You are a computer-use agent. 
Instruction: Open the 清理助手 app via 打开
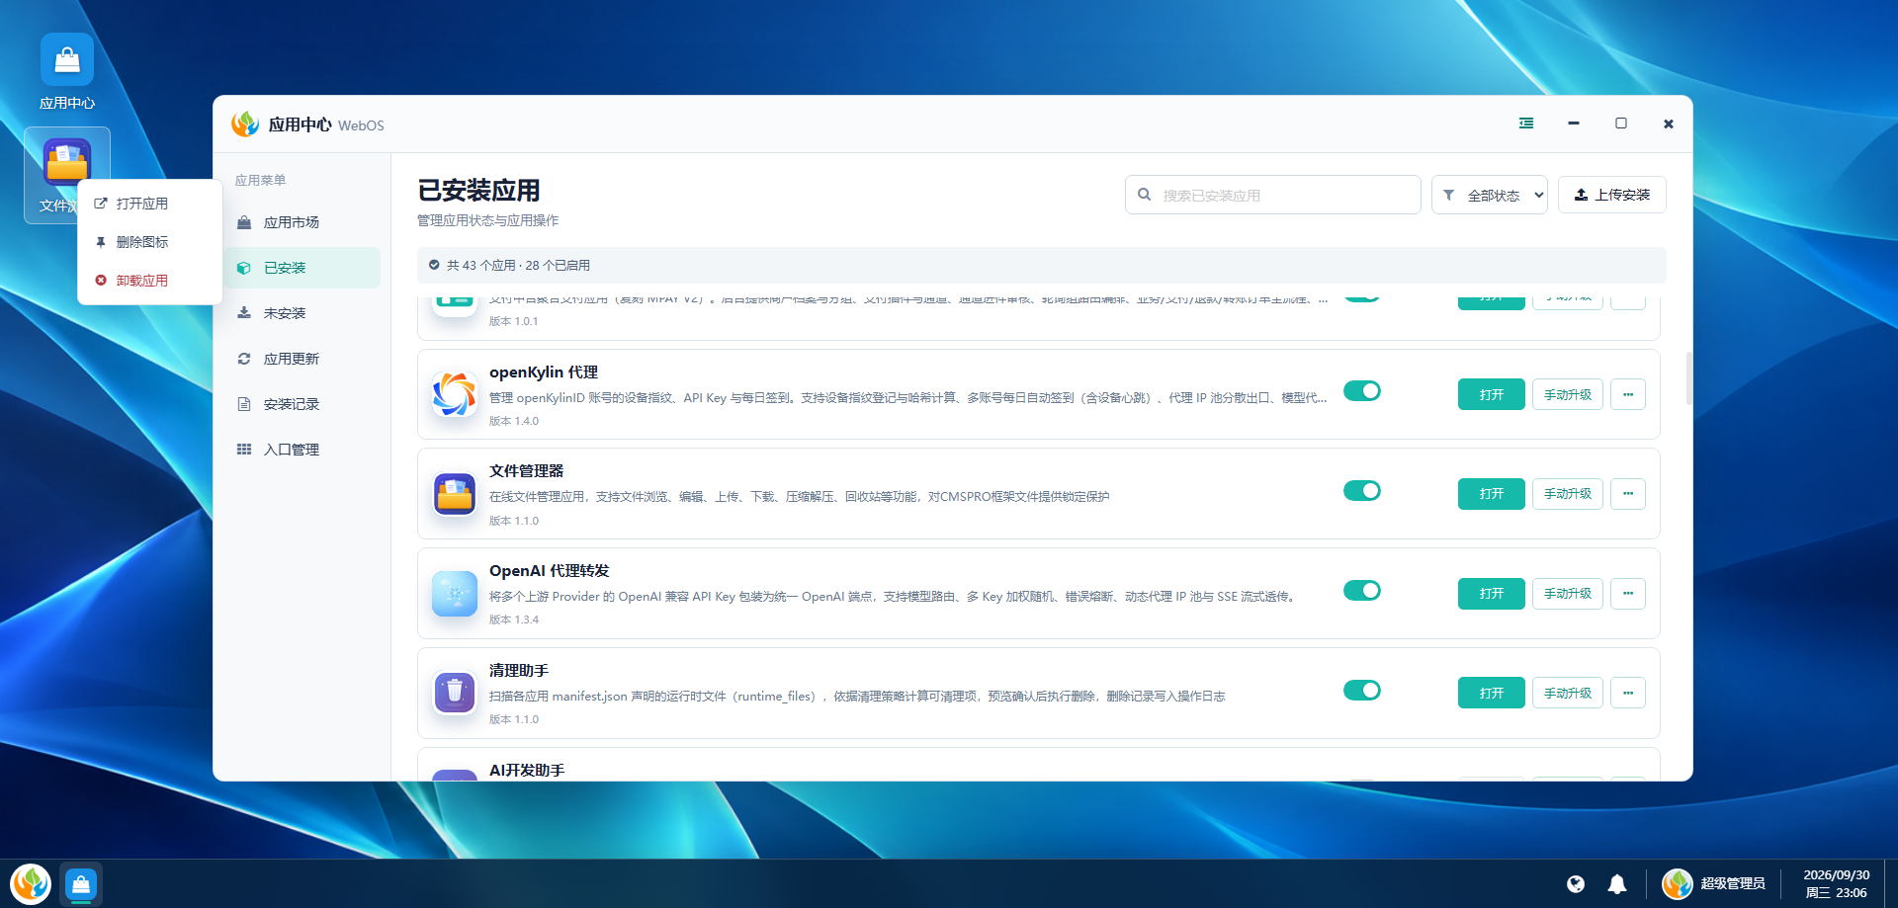click(1491, 694)
